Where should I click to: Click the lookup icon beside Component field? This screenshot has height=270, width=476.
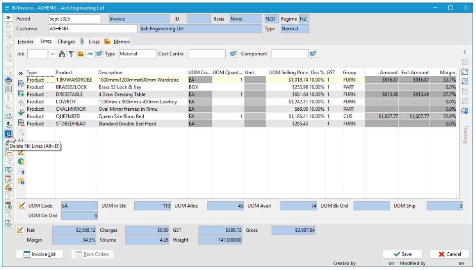313,54
